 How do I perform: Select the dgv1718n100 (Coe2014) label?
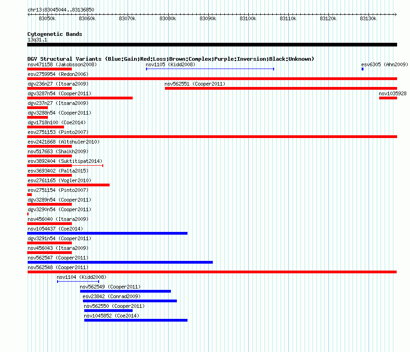[57, 122]
